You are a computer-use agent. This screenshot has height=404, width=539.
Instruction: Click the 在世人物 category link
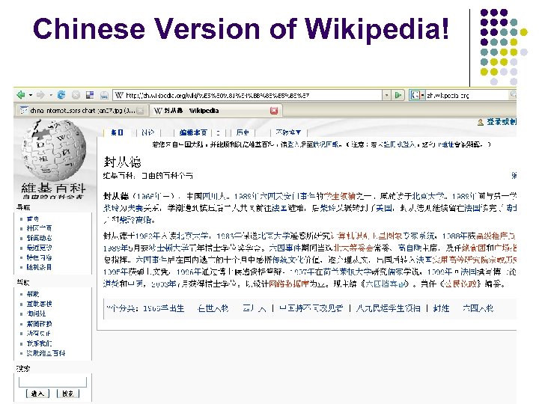[x=213, y=308]
